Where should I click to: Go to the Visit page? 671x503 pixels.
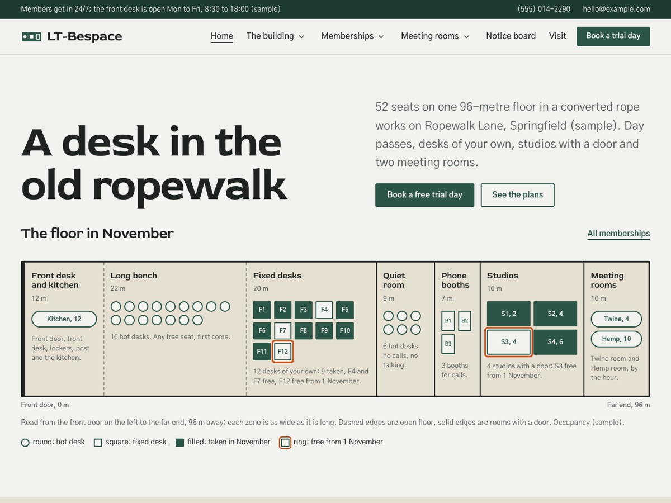coord(557,36)
